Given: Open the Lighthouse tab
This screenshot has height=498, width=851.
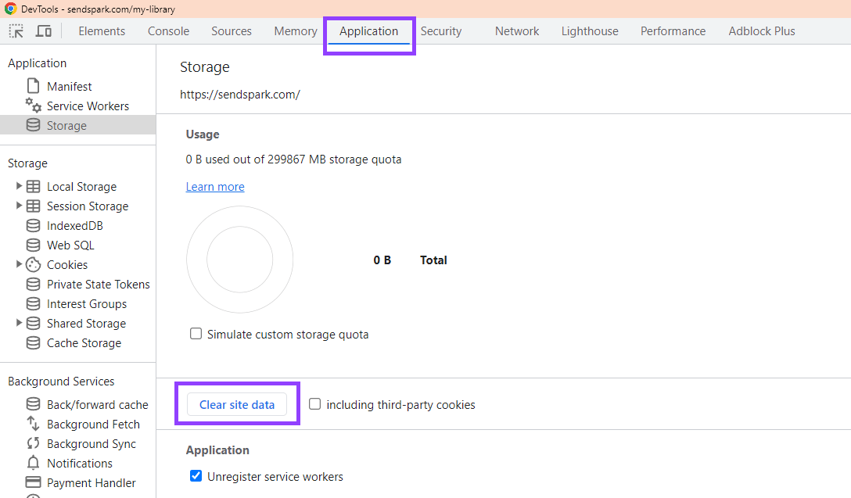Looking at the screenshot, I should coord(590,31).
